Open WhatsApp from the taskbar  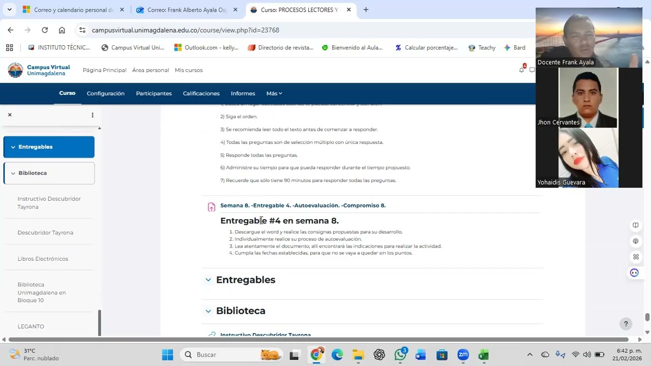click(x=400, y=355)
